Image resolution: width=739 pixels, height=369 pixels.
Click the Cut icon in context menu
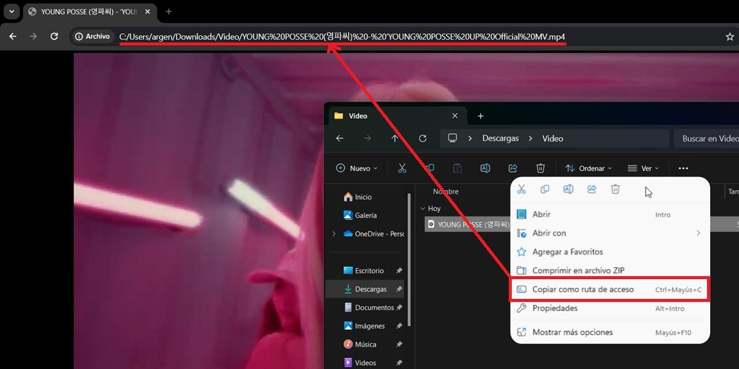(x=522, y=189)
